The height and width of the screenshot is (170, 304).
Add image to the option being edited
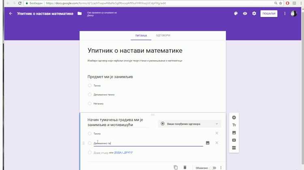click(x=208, y=143)
